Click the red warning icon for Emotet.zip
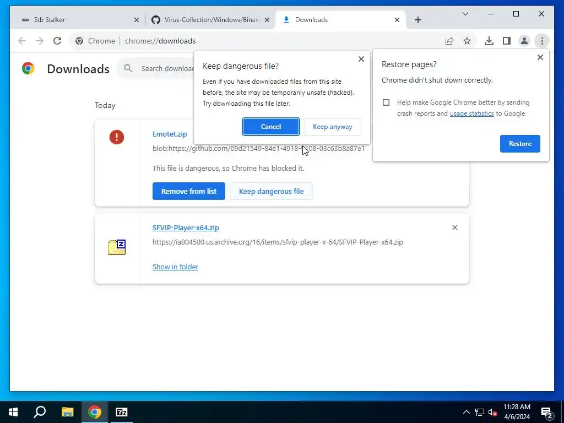 click(x=117, y=137)
